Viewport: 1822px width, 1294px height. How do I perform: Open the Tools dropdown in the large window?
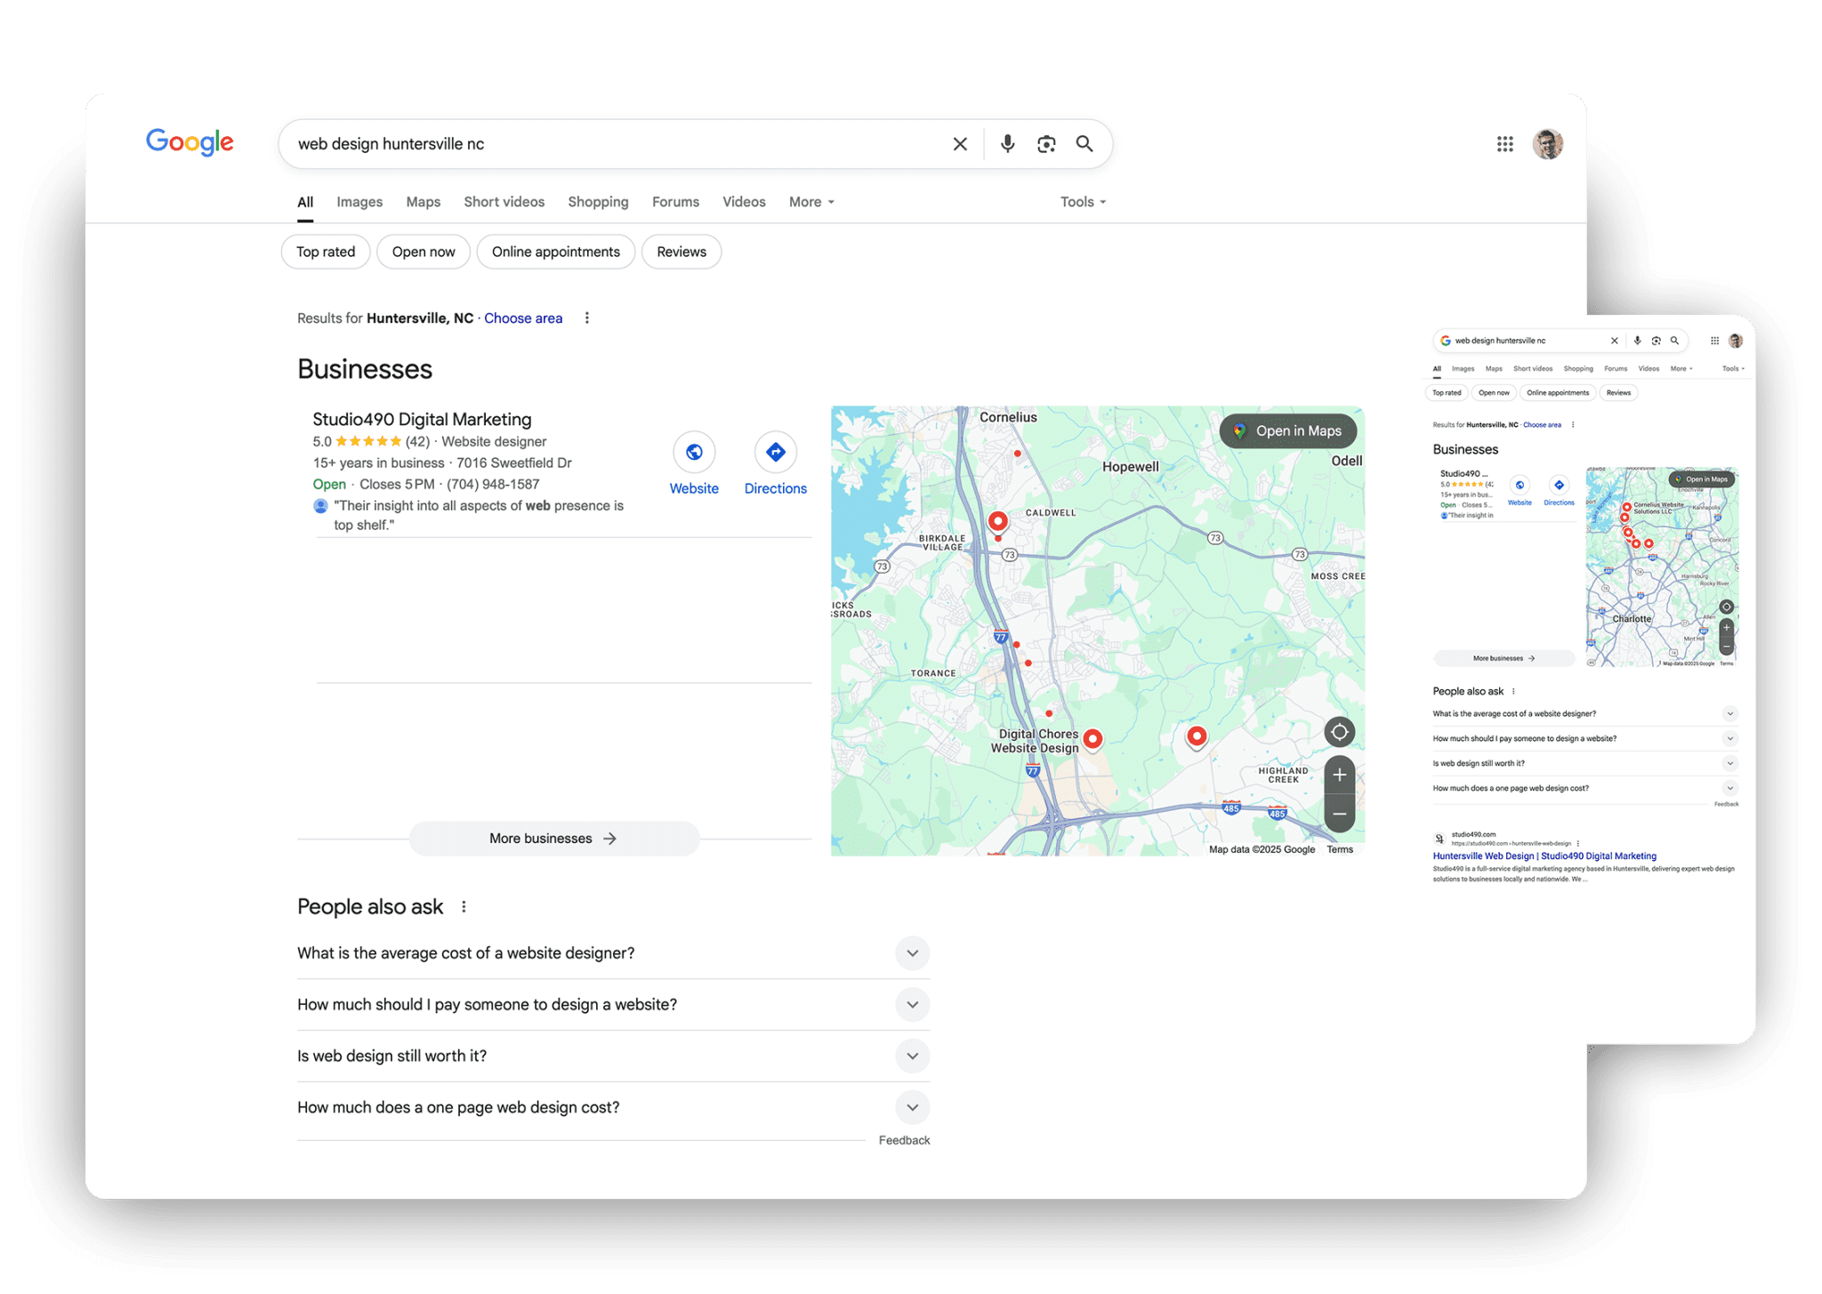(x=1083, y=202)
